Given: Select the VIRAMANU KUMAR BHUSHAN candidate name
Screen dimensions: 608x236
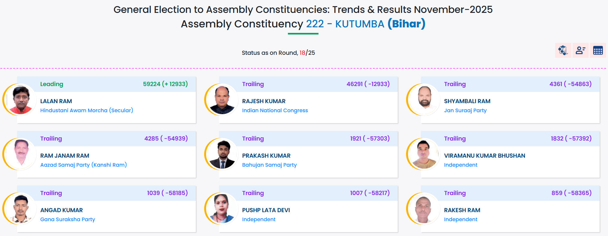Looking at the screenshot, I should tap(484, 156).
